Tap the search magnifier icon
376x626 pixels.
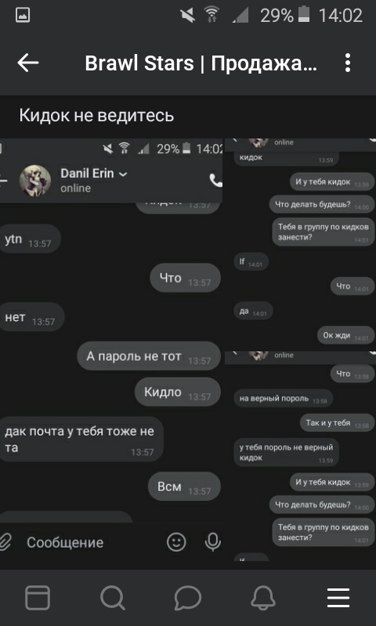(x=113, y=598)
